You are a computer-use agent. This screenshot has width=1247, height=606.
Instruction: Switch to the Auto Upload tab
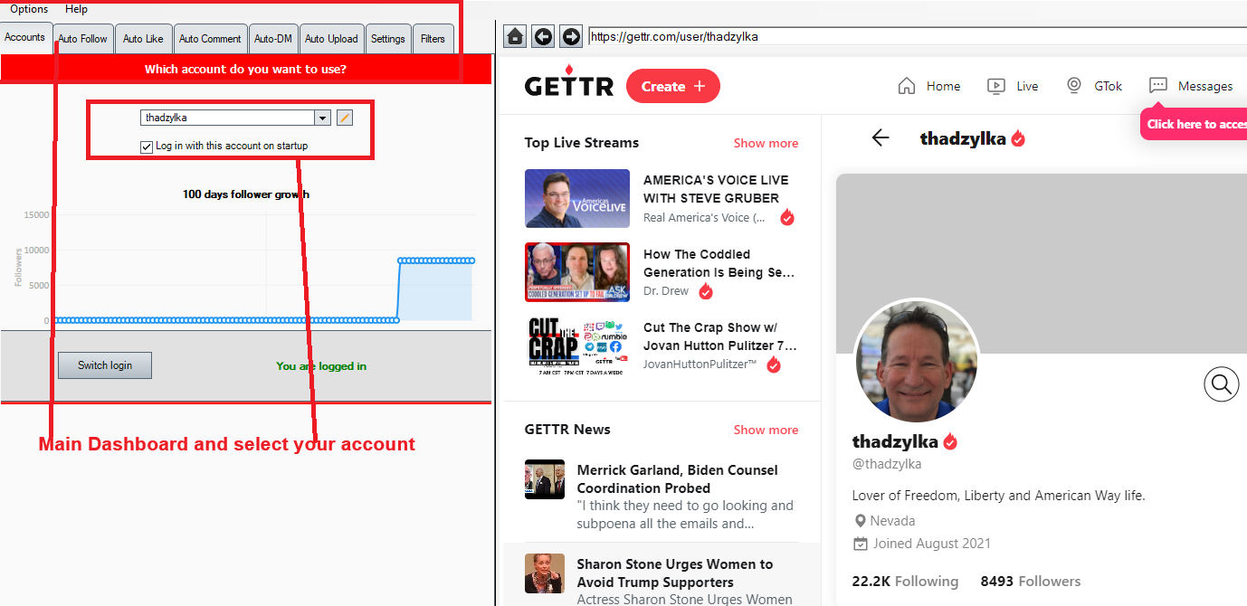[331, 39]
